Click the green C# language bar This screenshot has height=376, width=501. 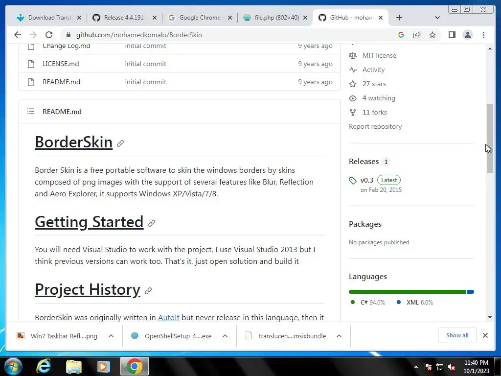coord(408,292)
